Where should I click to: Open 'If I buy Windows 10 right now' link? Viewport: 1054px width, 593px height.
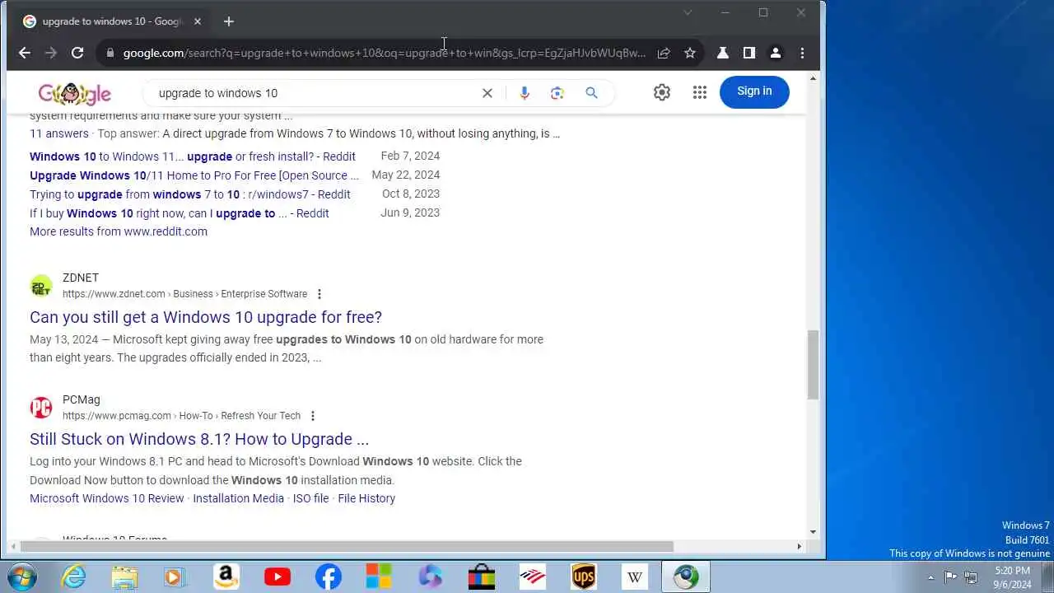[x=180, y=213]
